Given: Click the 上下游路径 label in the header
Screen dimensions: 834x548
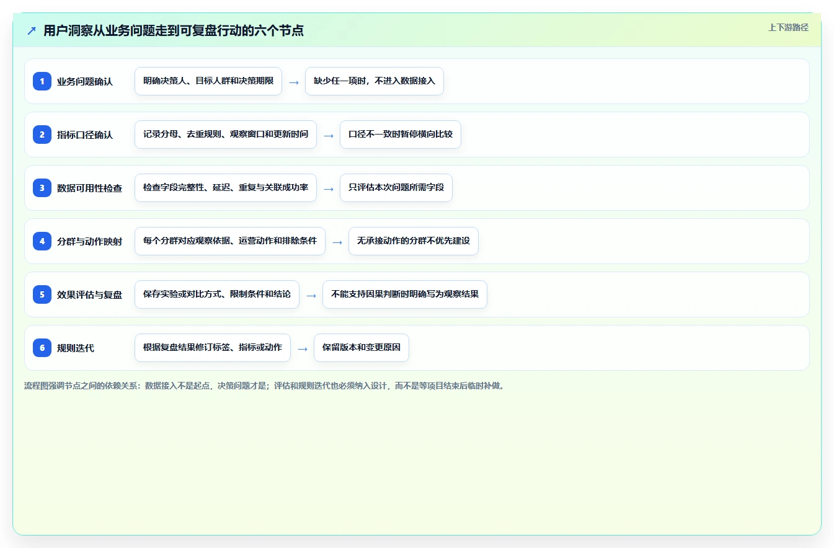Looking at the screenshot, I should click(x=788, y=27).
